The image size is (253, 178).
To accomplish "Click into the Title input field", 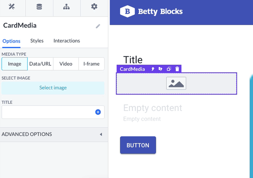I will tap(48, 112).
